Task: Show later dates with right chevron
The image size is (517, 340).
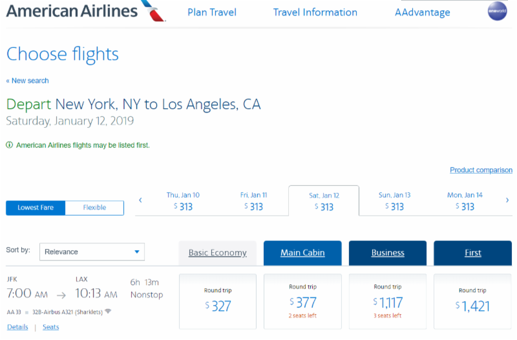Action: tap(507, 200)
